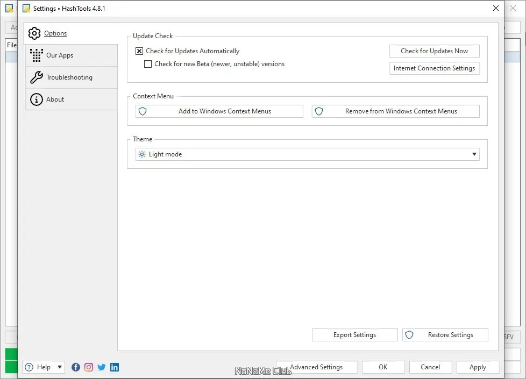526x379 pixels.
Task: Switch to Our Apps tab
Action: tap(72, 55)
